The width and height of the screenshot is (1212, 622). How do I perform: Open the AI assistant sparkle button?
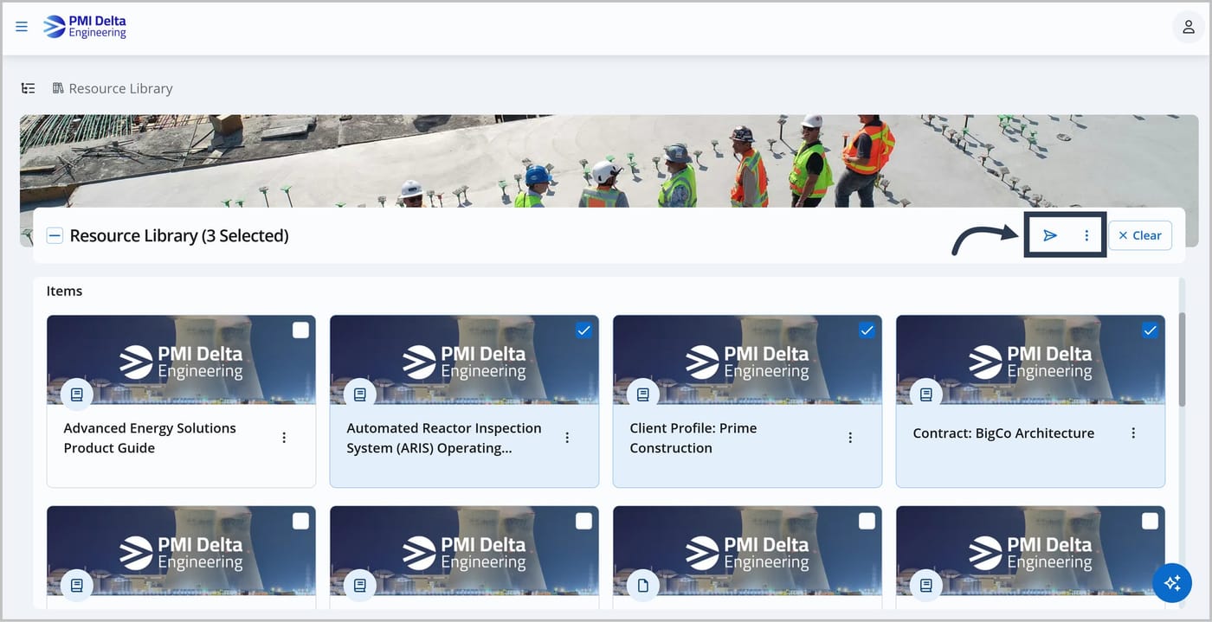pyautogui.click(x=1172, y=583)
